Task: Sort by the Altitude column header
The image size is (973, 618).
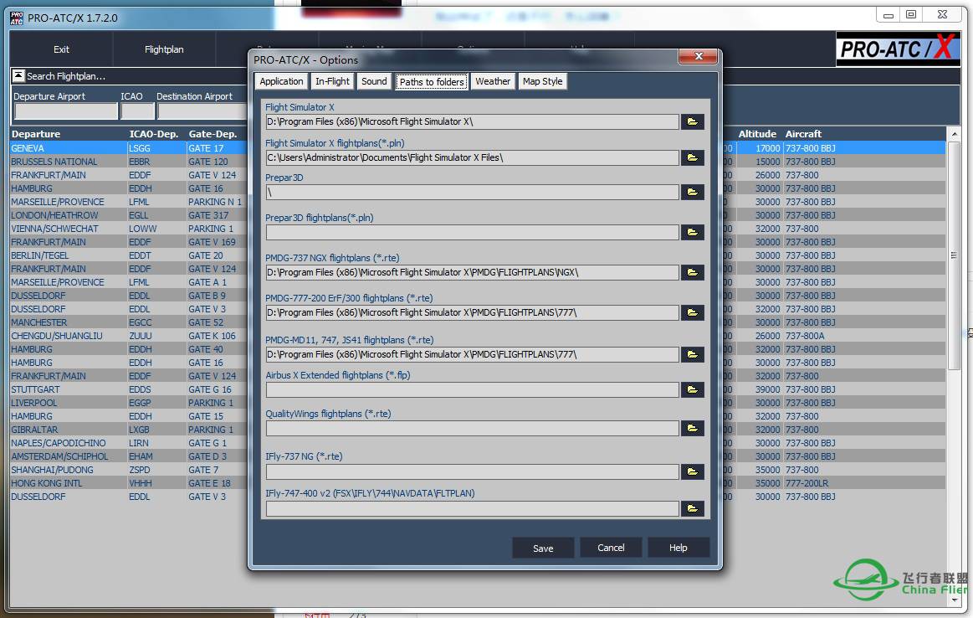Action: point(757,133)
